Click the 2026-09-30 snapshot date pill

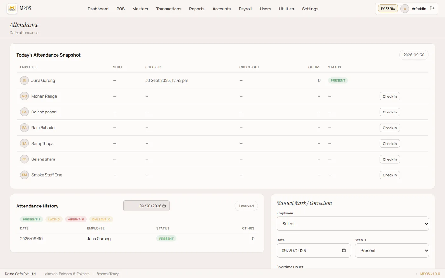tap(414, 55)
